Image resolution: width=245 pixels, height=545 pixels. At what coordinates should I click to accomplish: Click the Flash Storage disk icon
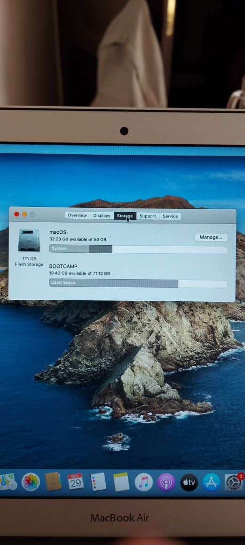[x=29, y=240]
